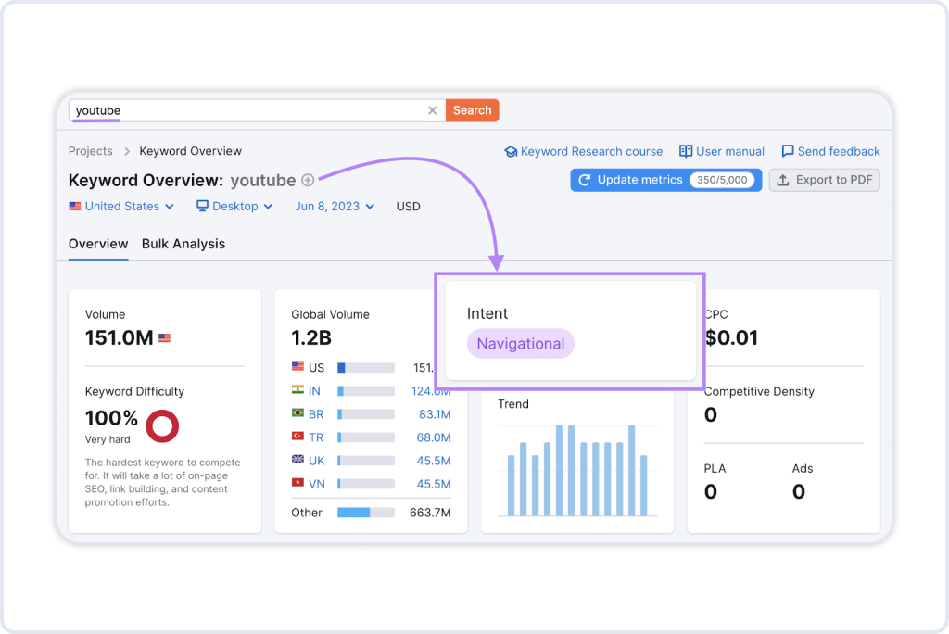Click the US volume bar
This screenshot has width=949, height=634.
tap(366, 368)
